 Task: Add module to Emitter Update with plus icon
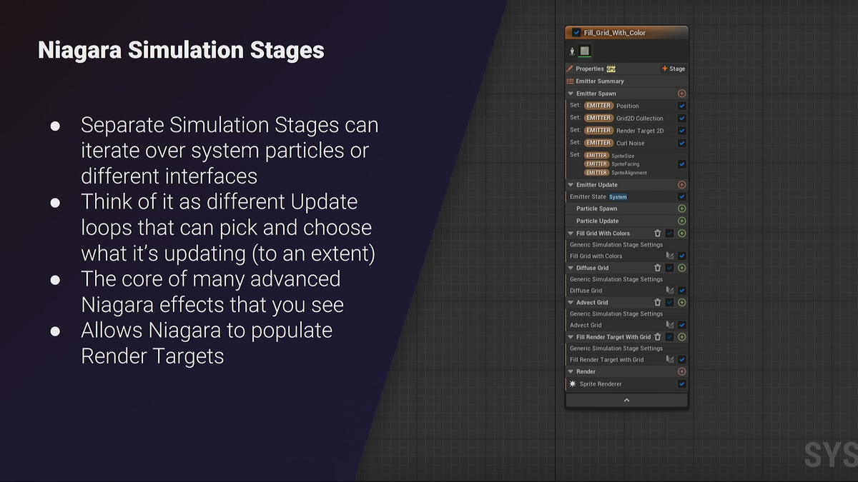coord(681,184)
